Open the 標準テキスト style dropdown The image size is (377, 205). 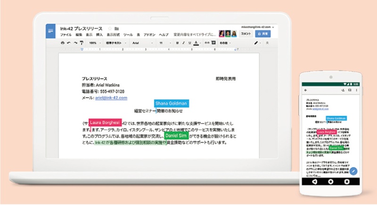115,43
